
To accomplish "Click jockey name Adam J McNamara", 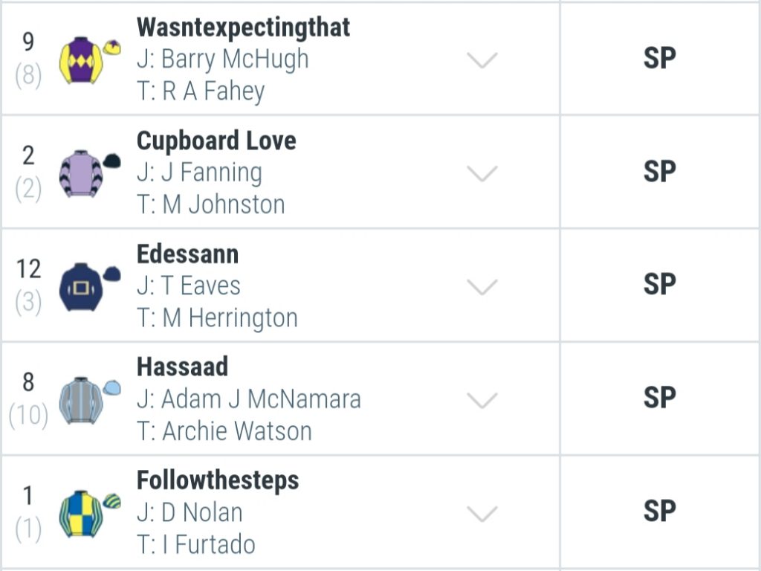I will (x=261, y=399).
